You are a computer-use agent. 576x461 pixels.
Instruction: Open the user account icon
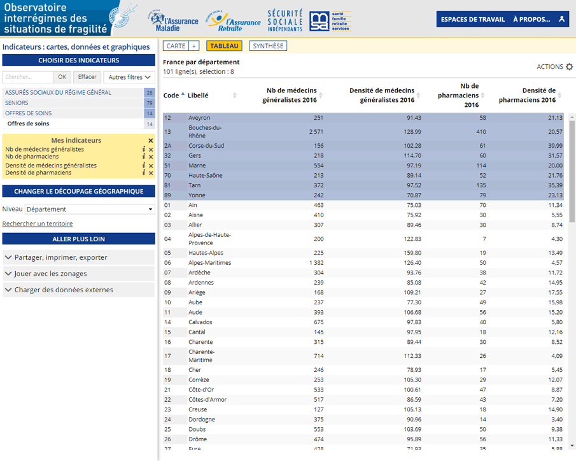[561, 19]
